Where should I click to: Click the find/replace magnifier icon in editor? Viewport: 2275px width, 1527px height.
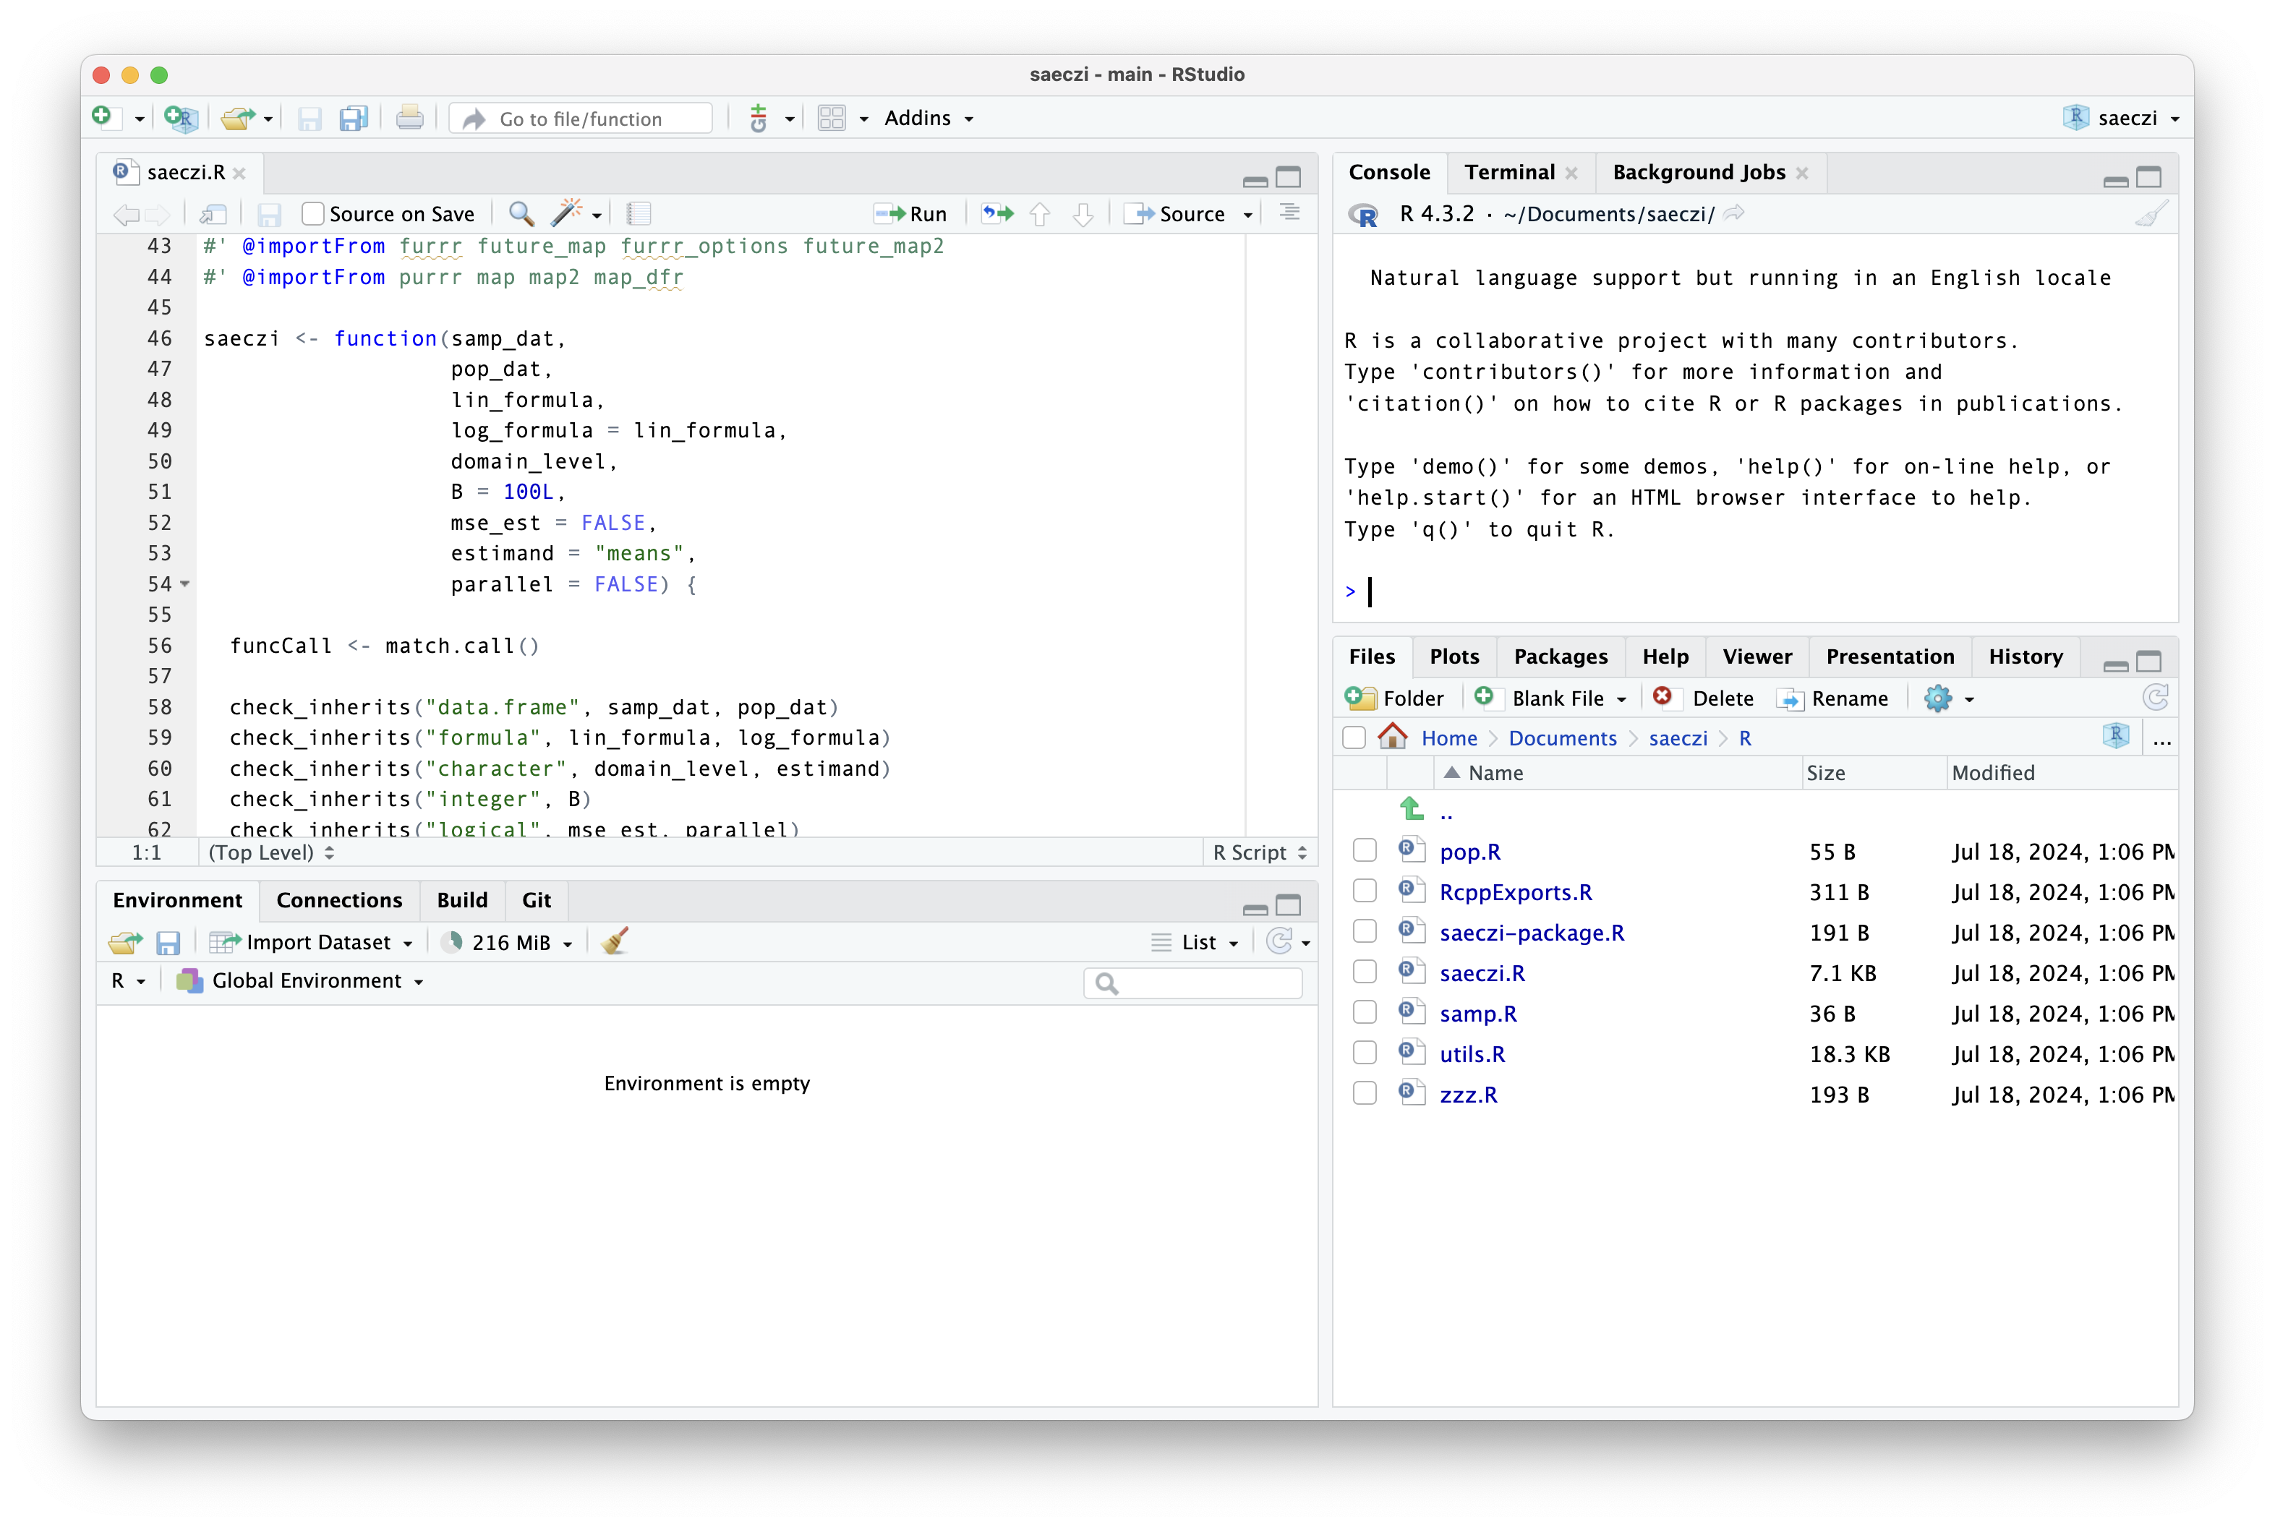[x=521, y=213]
